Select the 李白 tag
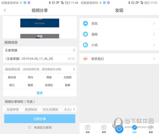 click(30, 77)
